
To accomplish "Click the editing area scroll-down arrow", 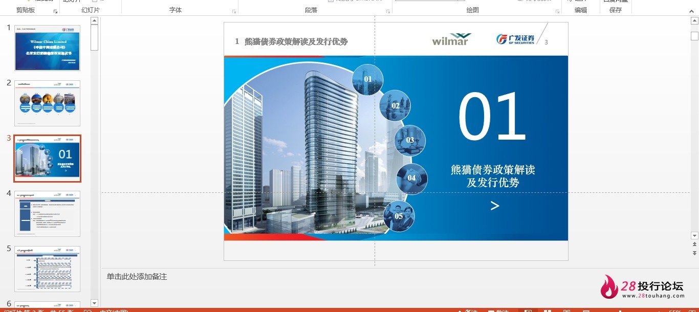I will coord(694,236).
